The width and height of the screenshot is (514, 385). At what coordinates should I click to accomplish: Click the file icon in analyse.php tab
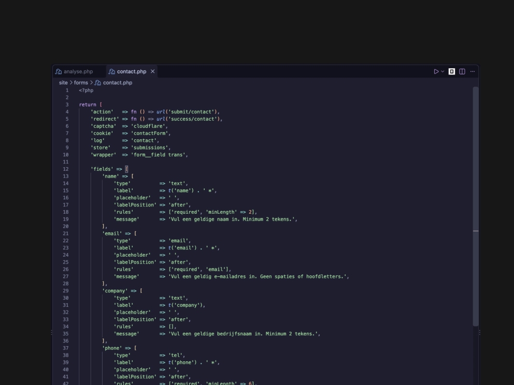click(59, 71)
